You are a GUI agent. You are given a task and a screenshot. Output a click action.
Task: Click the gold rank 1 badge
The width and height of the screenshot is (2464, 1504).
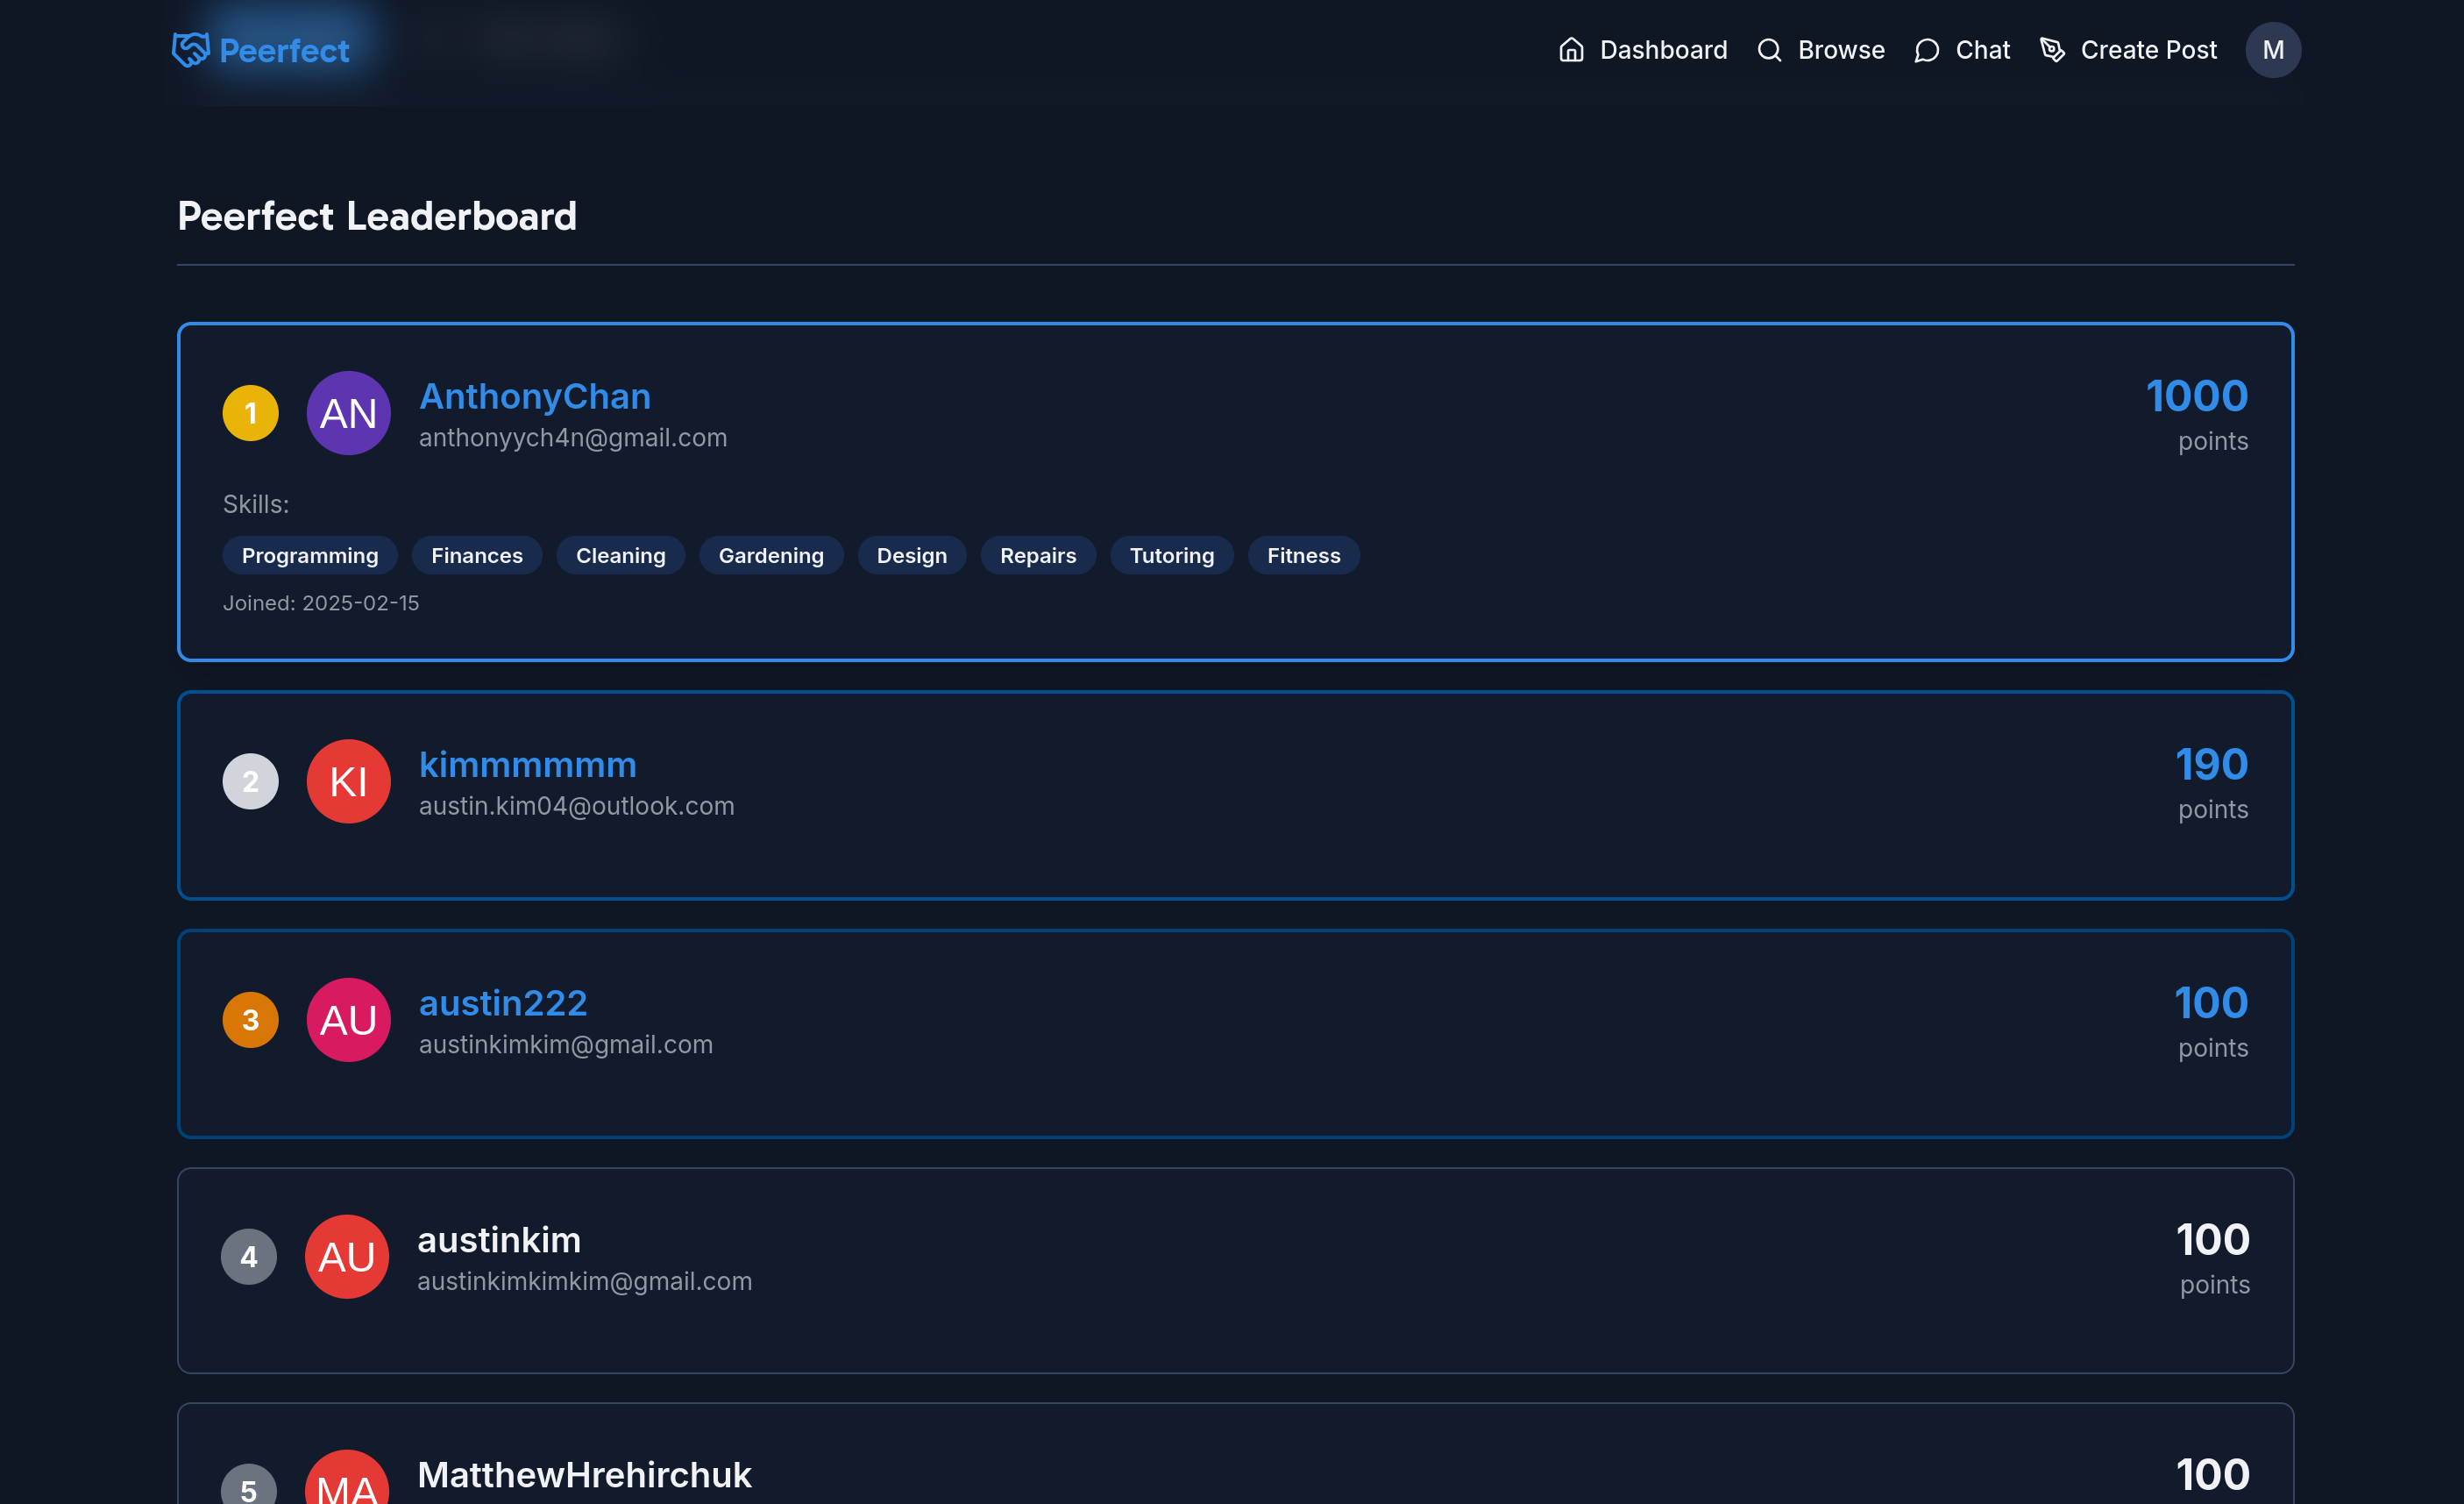click(x=250, y=413)
